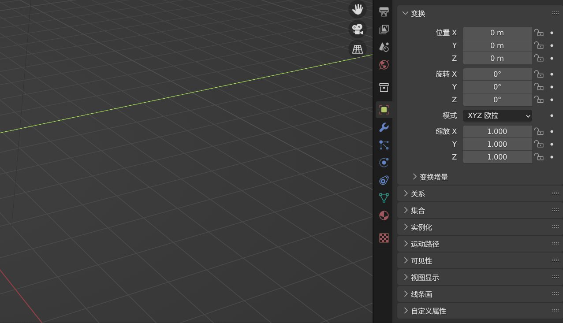The width and height of the screenshot is (563, 323).
Task: Click the 缩放 X value field
Action: pyautogui.click(x=497, y=131)
